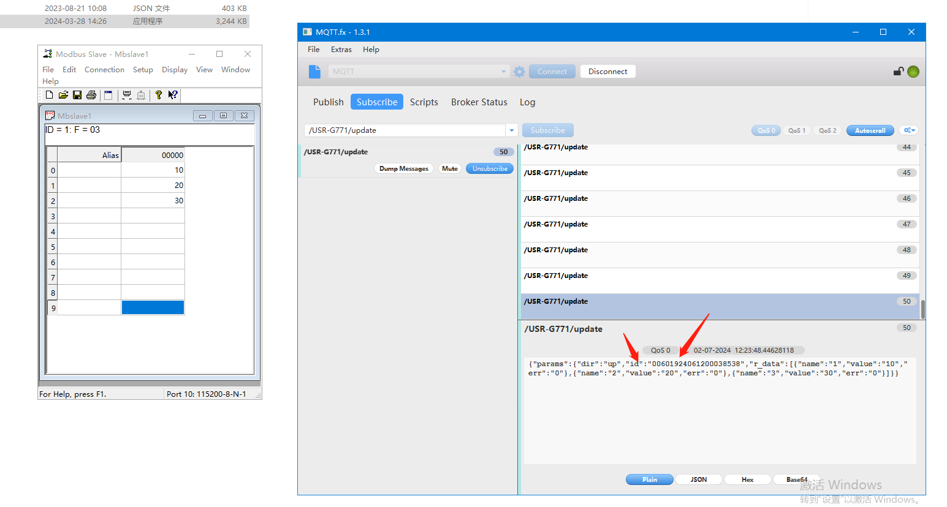Mute the /USR-G771/update subscription
Image resolution: width=947 pixels, height=507 pixels.
coord(450,168)
